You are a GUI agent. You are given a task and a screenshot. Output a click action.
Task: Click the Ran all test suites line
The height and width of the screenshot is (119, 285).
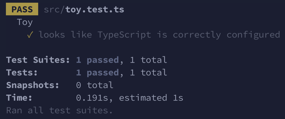click(x=59, y=110)
